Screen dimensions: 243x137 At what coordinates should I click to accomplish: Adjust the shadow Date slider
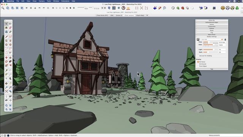[x=210, y=45]
